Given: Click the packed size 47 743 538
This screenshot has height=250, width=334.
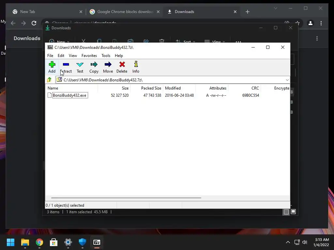Looking at the screenshot, I should coord(152,95).
